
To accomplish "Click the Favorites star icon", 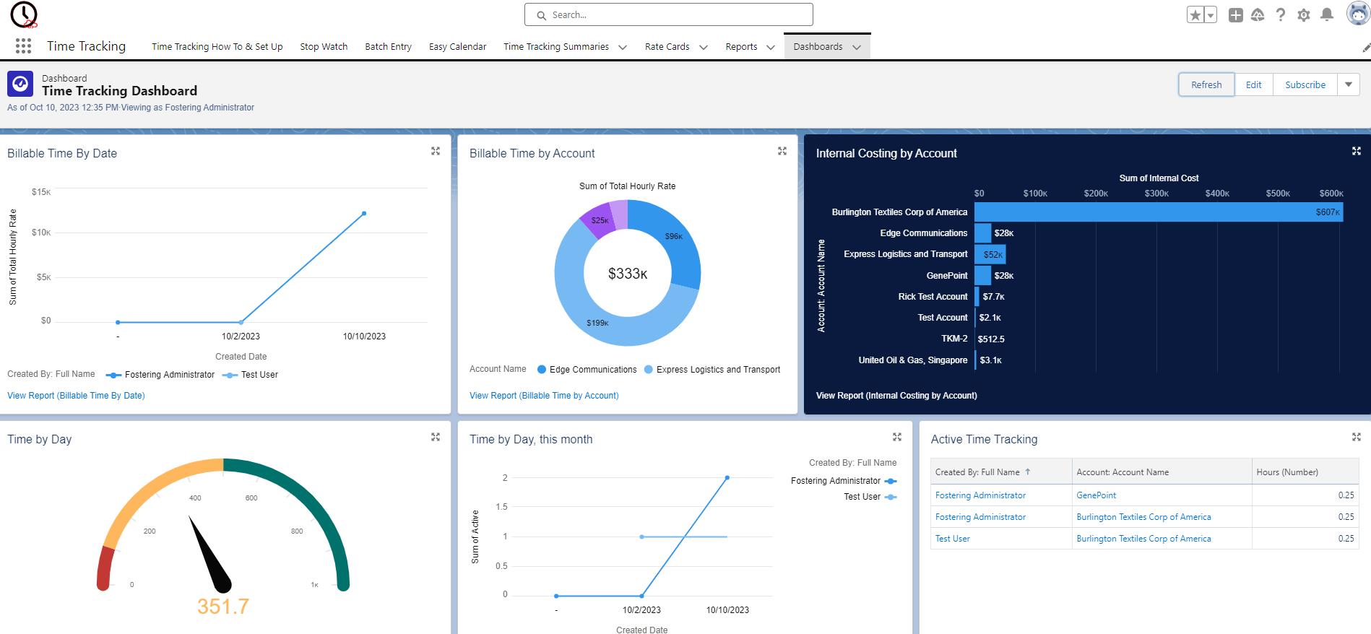I will coord(1195,15).
